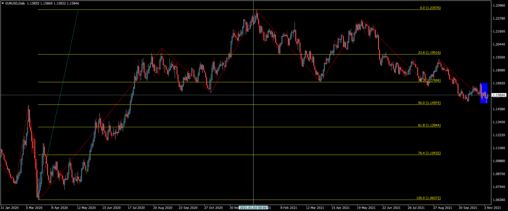Click the 27 Aug 2021 date label
Viewport: 508px width, 211px height.
coord(443,207)
